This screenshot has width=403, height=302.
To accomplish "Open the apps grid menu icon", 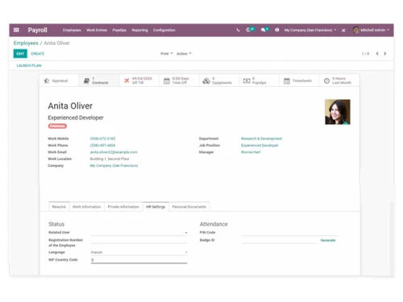I will (x=16, y=30).
